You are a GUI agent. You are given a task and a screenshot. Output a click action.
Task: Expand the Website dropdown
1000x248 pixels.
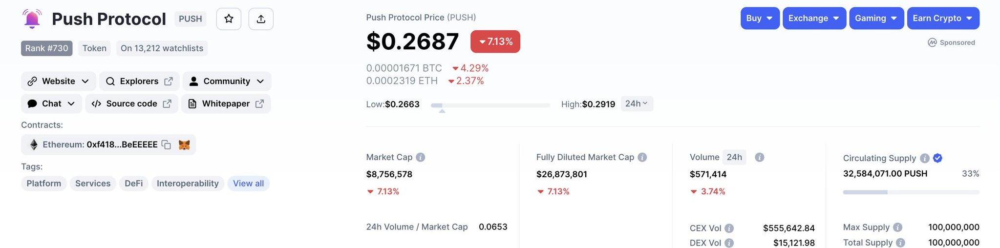tap(58, 81)
